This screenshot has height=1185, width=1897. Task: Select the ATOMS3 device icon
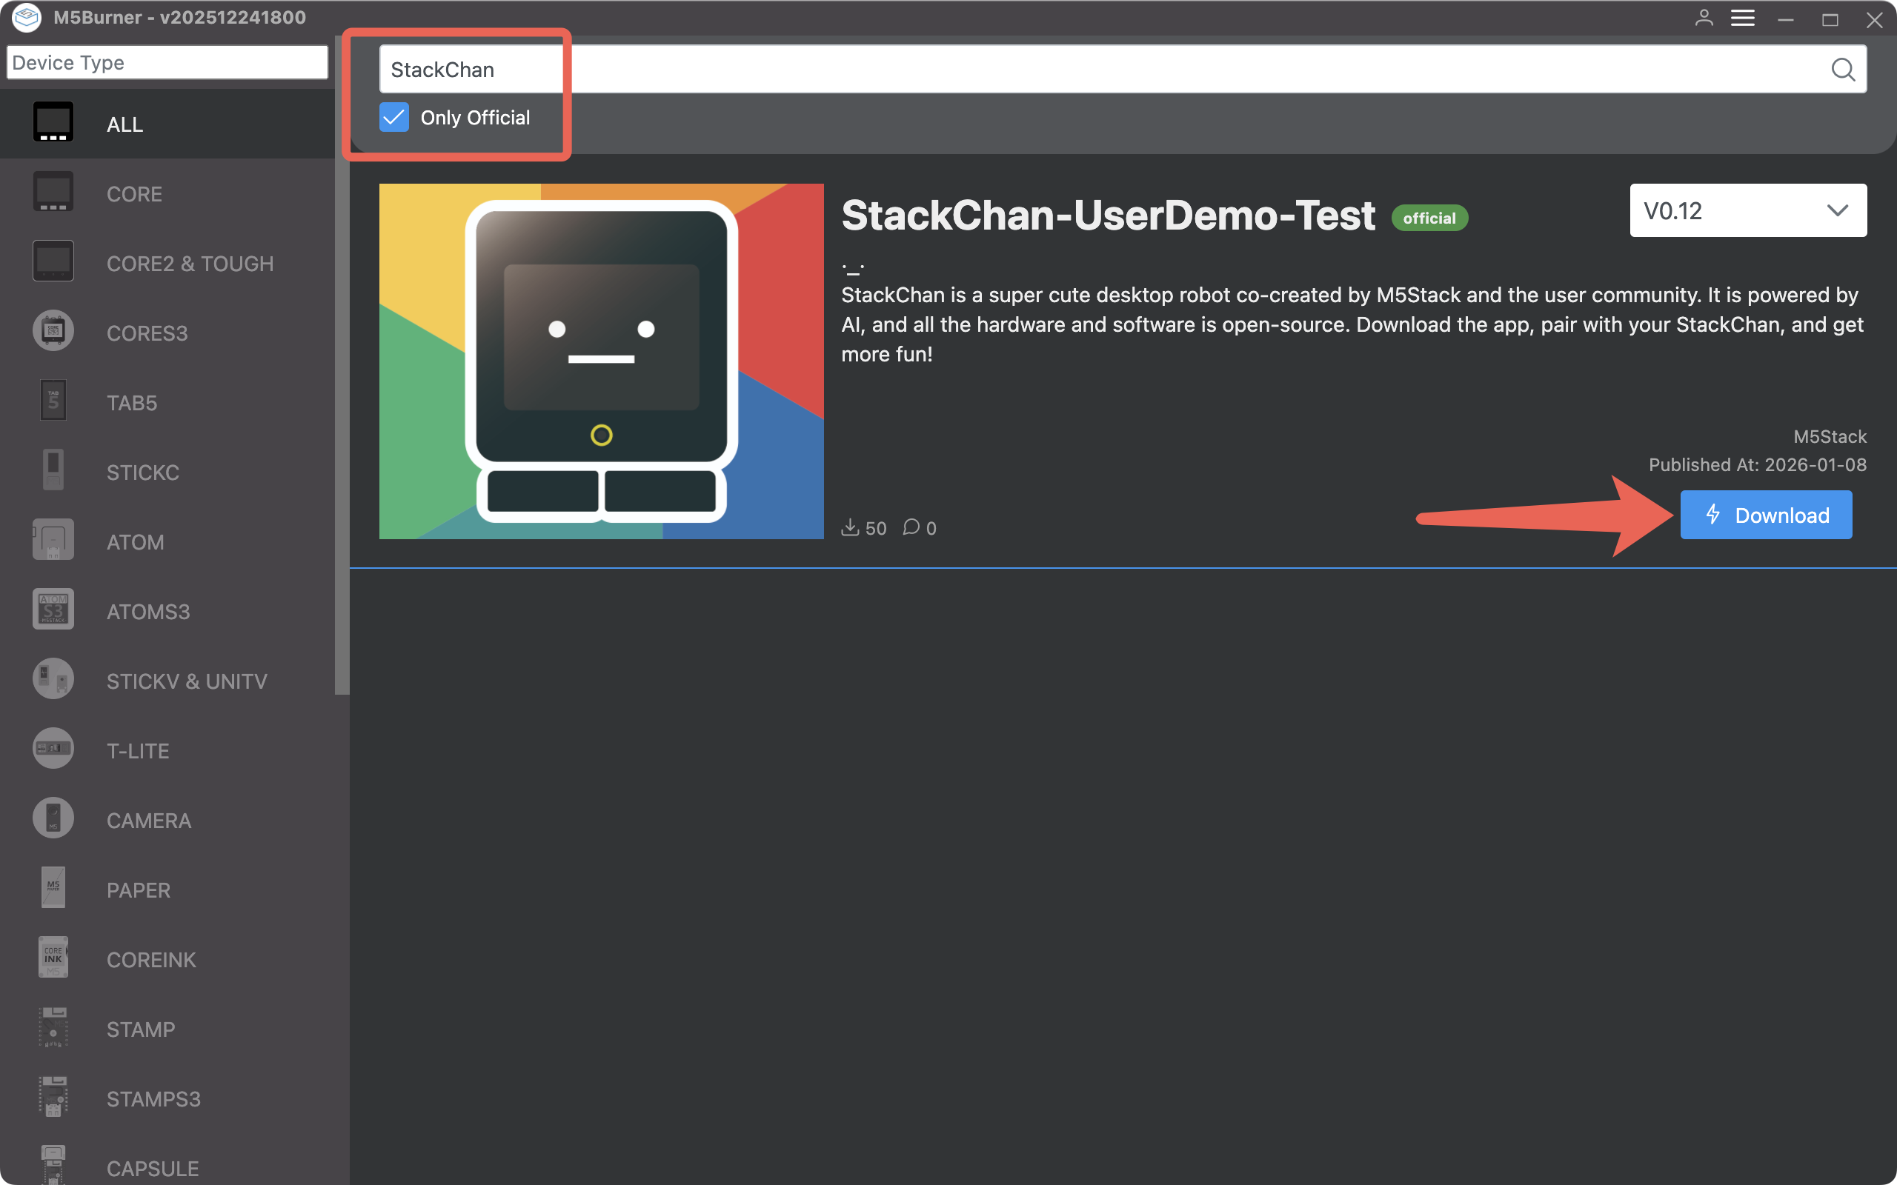(x=53, y=610)
